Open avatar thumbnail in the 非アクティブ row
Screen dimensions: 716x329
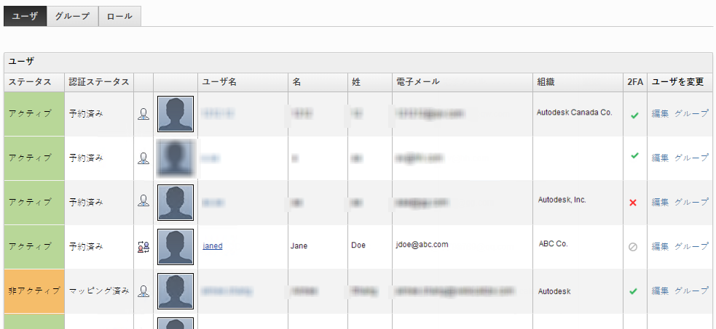coord(176,291)
